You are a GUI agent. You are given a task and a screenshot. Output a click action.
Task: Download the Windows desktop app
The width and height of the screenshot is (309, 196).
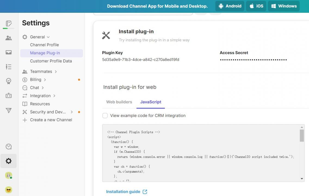coord(284,6)
